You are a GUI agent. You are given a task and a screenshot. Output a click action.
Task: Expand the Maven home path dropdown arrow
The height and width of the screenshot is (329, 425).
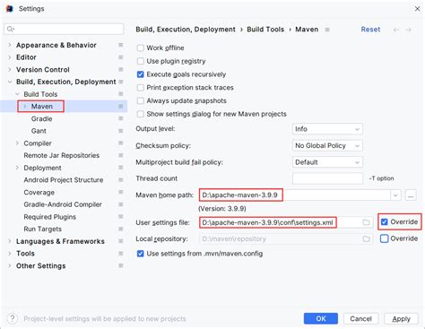(395, 195)
